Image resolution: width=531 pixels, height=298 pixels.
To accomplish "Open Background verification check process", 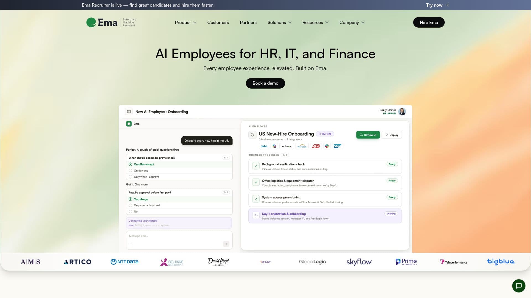I will (325, 166).
